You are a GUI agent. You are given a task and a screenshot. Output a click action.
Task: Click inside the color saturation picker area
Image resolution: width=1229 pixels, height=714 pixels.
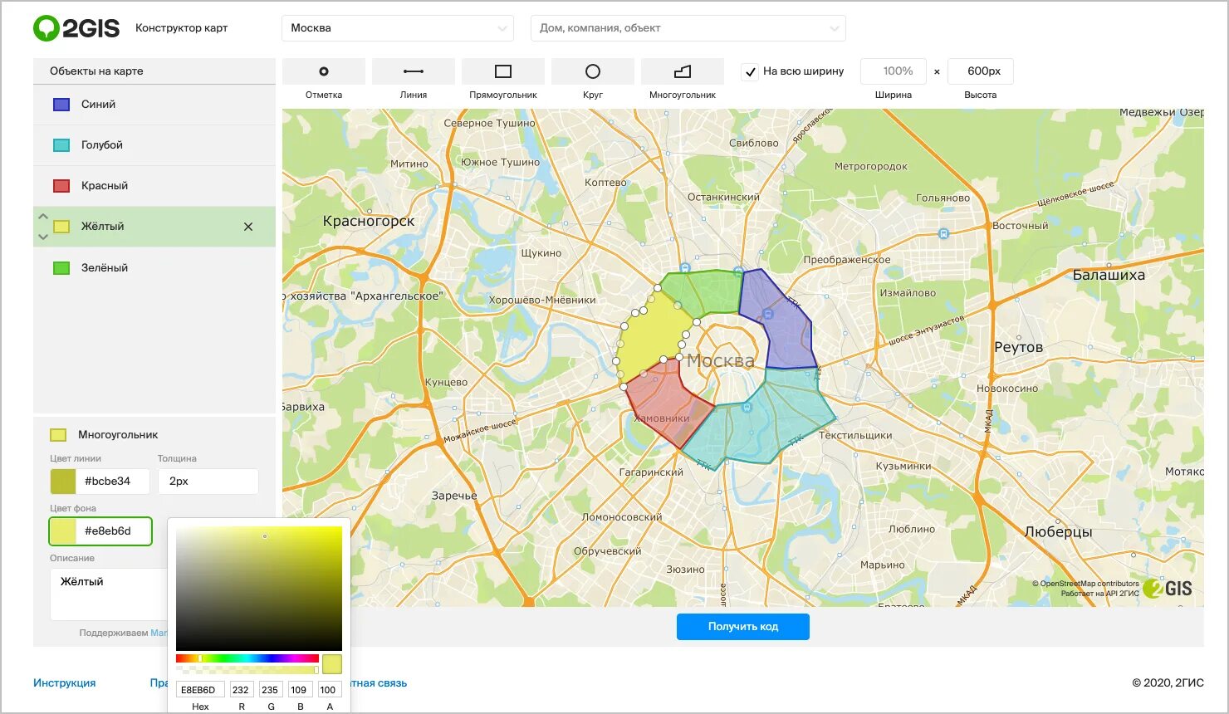click(259, 588)
